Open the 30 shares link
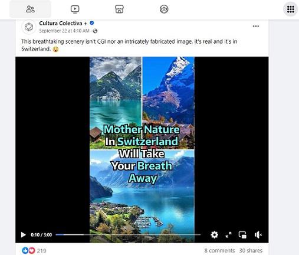 251,250
